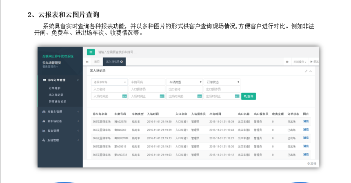351x183 pixels.
Task: Click 浏览 link for plate 粤B46269
Action: 306,129
